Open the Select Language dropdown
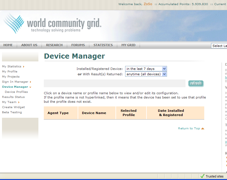Screen dimensions: 227x180 219,46
